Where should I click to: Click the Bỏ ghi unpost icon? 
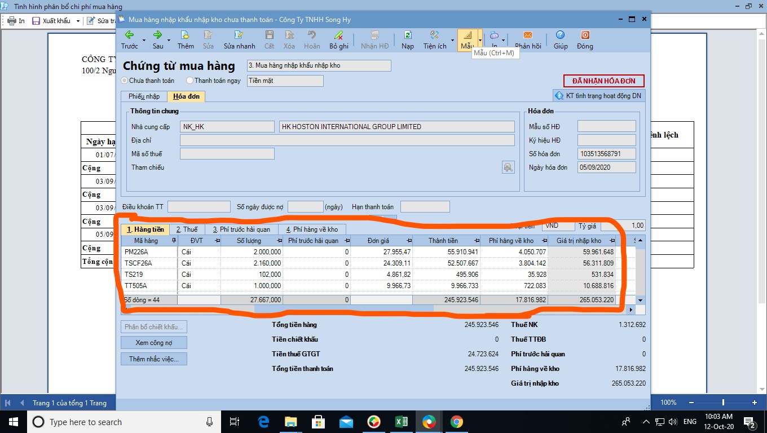point(338,35)
